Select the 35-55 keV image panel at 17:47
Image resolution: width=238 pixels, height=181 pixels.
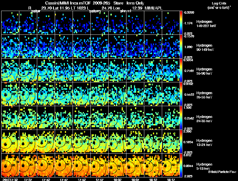point(64,94)
